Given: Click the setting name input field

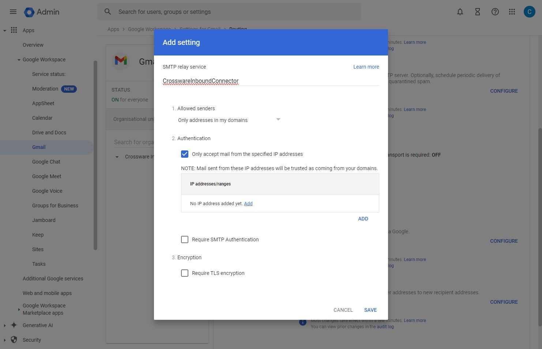Looking at the screenshot, I should click(x=271, y=81).
